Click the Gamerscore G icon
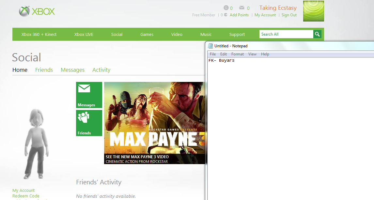Viewport: 374px width, 200px height. click(226, 8)
